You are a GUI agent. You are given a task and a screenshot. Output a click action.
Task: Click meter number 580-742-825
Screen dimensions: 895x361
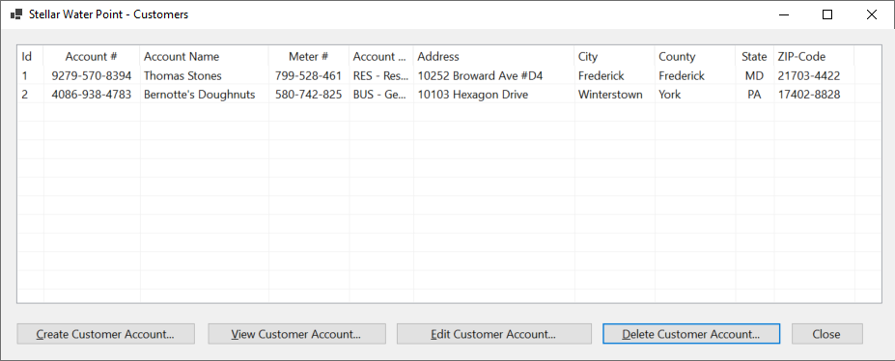point(308,95)
